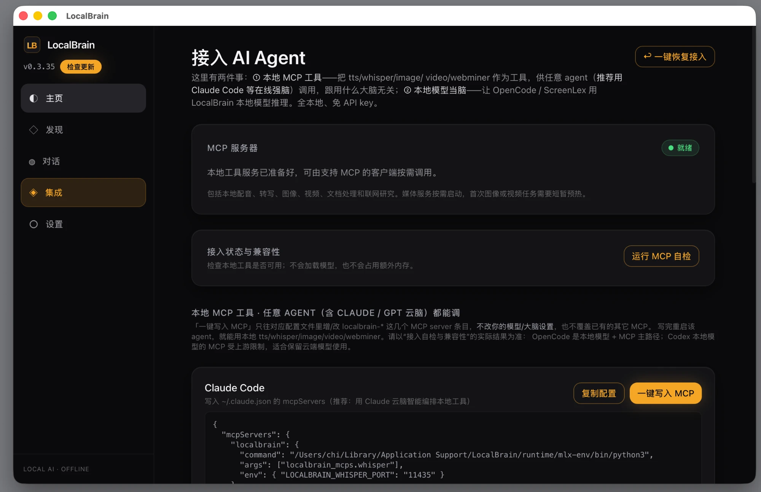The width and height of the screenshot is (761, 492).
Task: Click the 接入 AI Agent page heading
Action: 248,58
